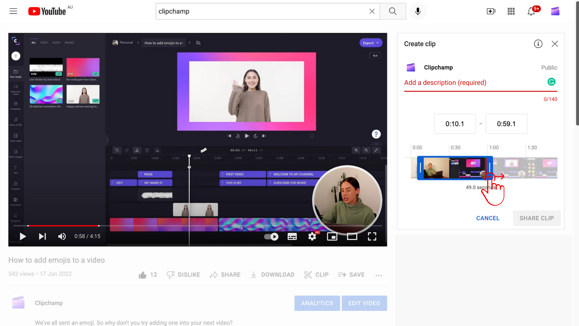This screenshot has height=326, width=579.
Task: Click the Clipchamp icon in Create clip panel
Action: coord(411,67)
